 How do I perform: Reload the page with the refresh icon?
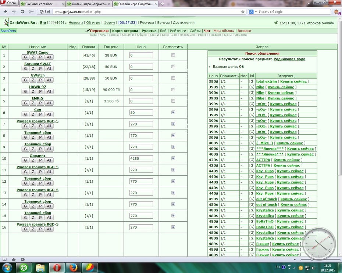coord(22,12)
